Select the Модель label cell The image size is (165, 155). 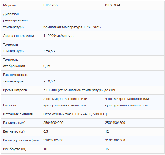(21, 5)
